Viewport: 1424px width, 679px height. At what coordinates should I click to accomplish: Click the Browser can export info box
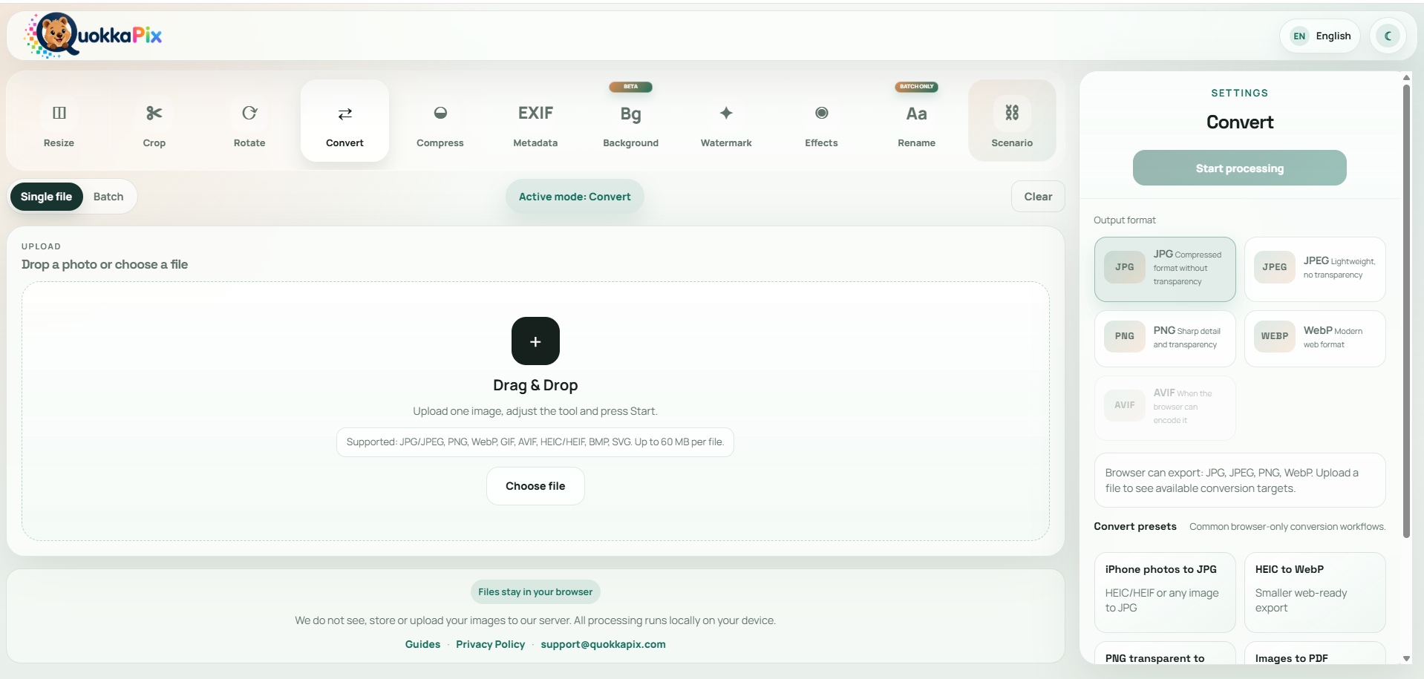(1240, 480)
